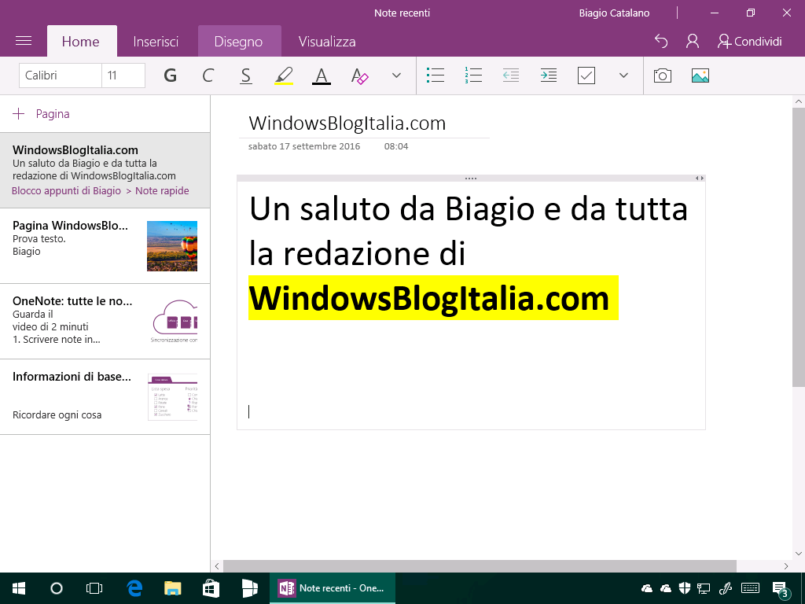
Task: Open the checklist thumbnail image
Action: pyautogui.click(x=172, y=397)
